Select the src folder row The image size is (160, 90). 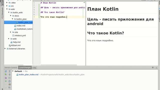18,6
